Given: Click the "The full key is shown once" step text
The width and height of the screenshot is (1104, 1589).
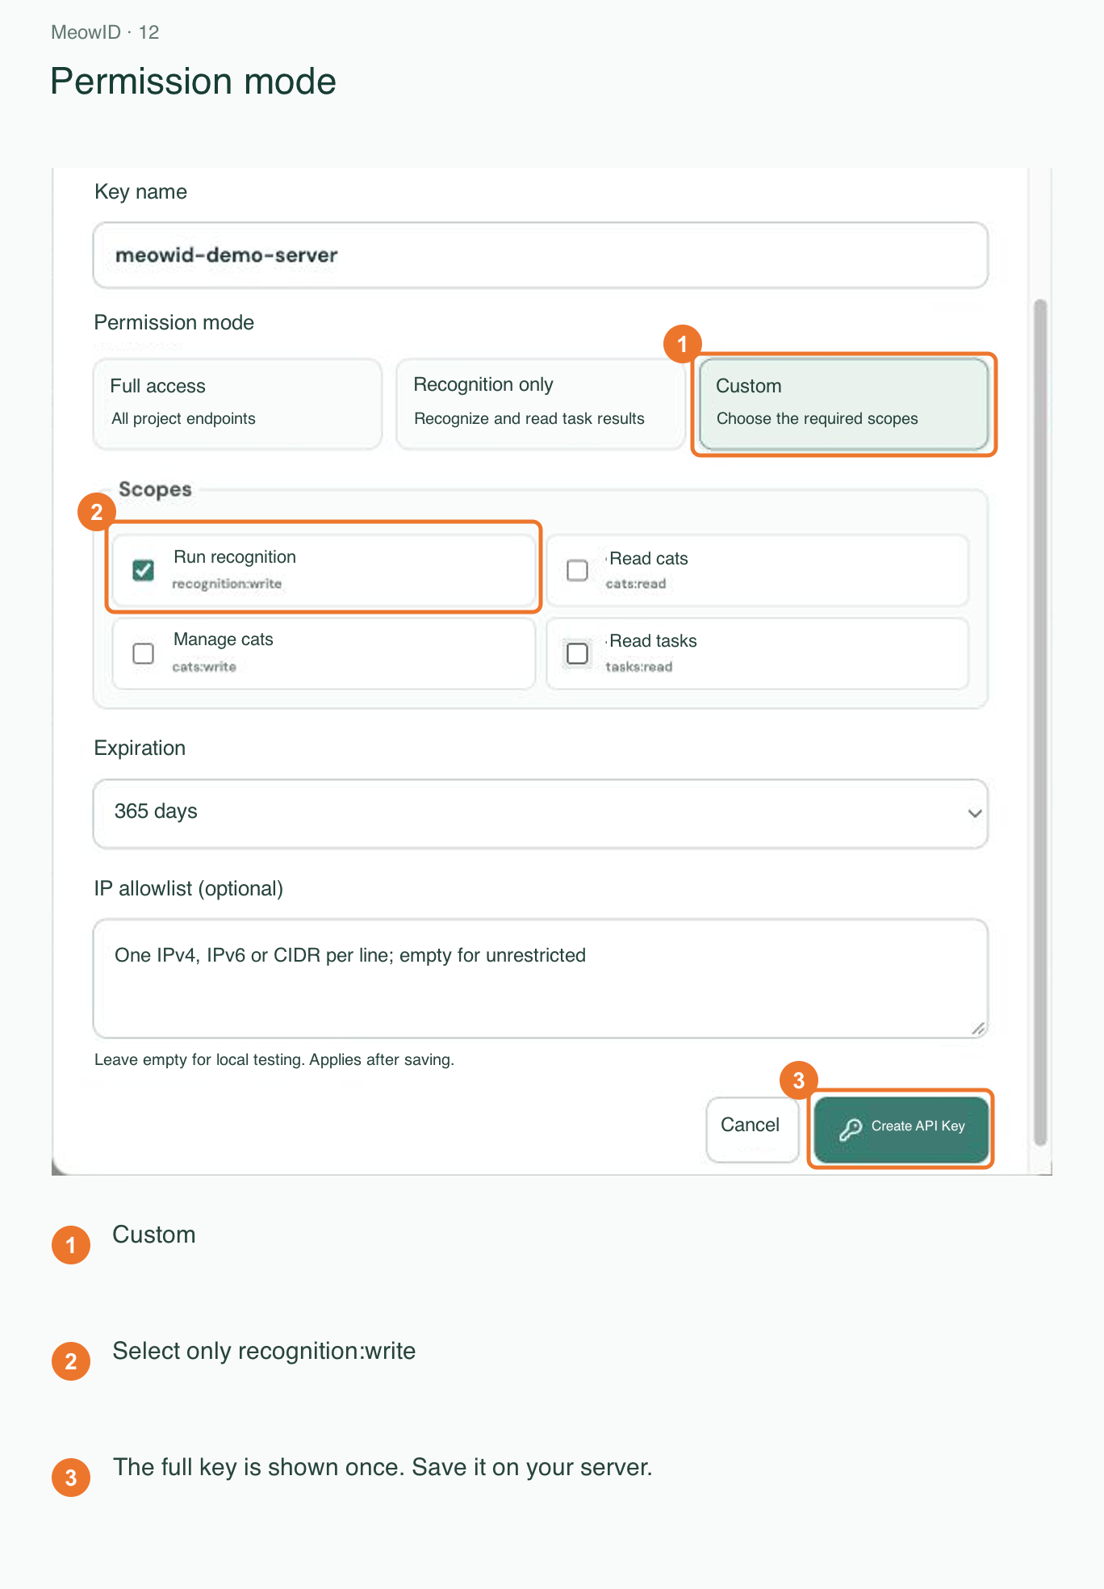Looking at the screenshot, I should point(383,1467).
